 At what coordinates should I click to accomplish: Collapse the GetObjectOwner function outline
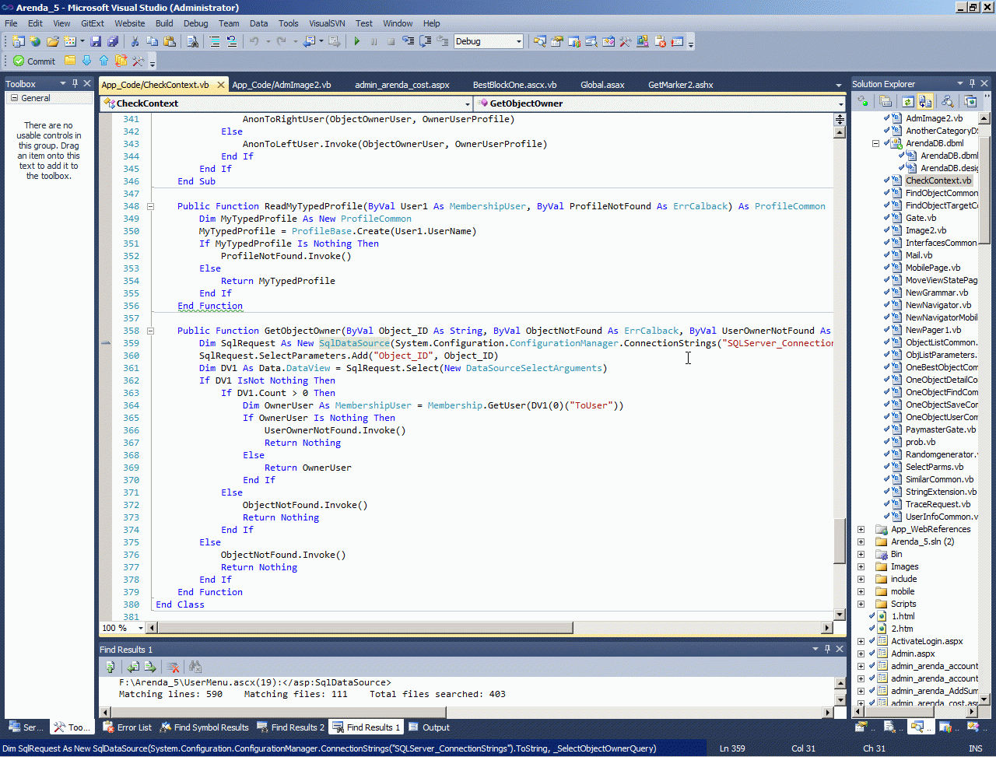150,331
